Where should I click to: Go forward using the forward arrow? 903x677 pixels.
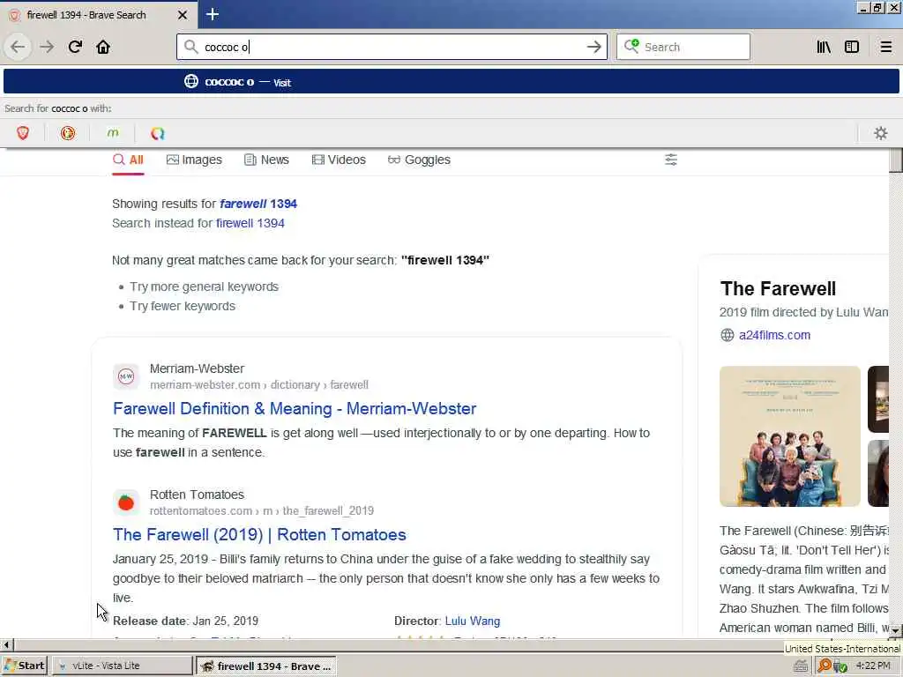[x=47, y=47]
